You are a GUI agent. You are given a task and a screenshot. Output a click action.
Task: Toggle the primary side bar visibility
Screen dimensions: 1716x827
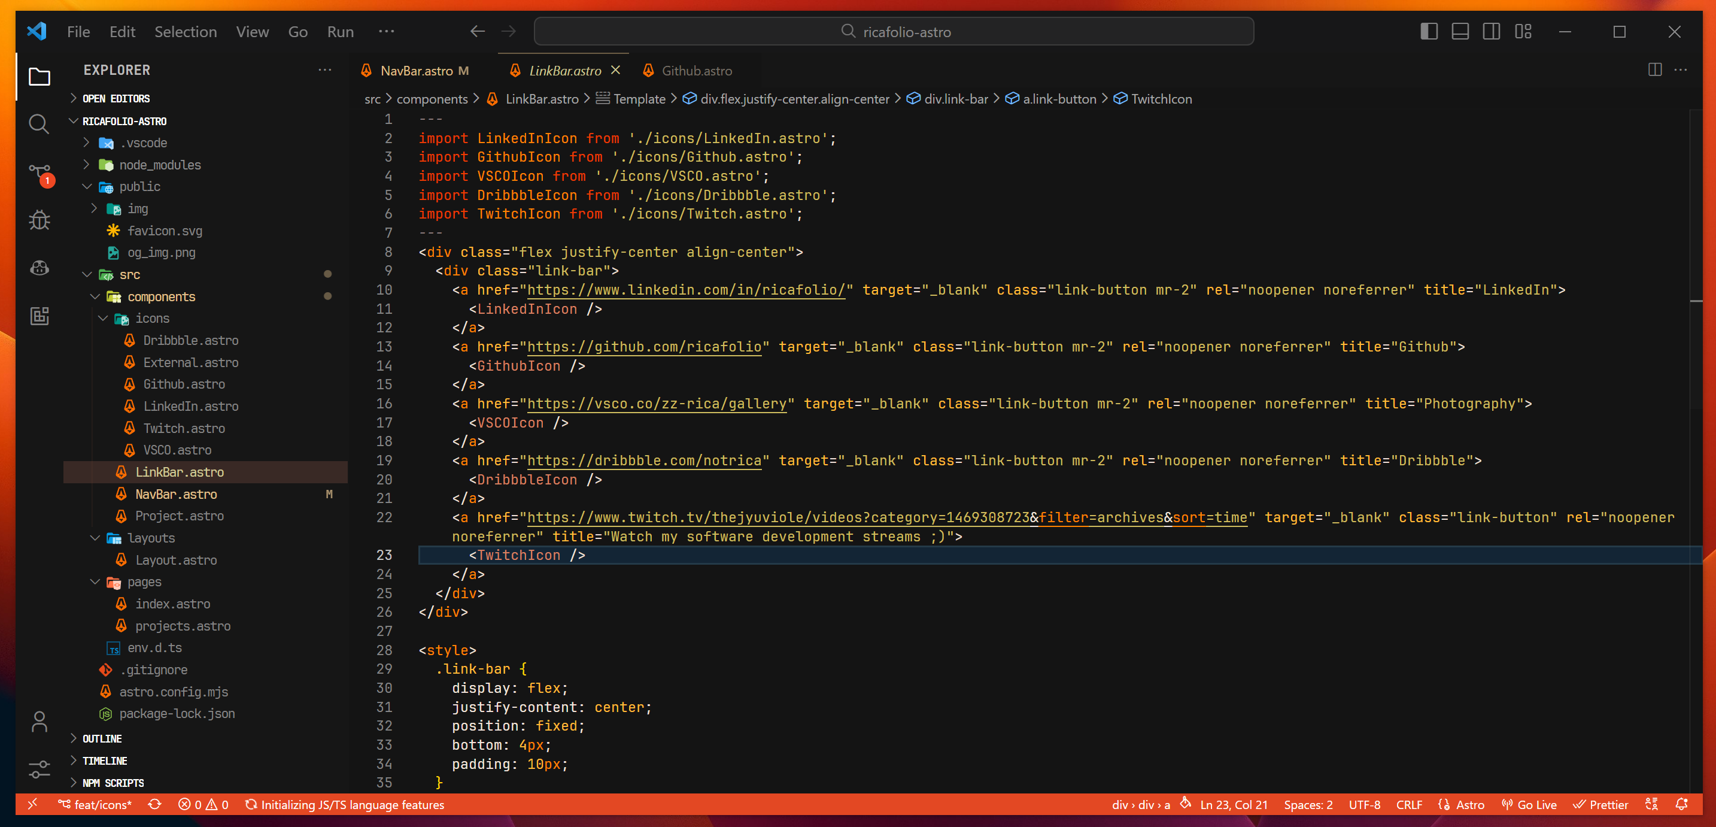(x=1429, y=31)
